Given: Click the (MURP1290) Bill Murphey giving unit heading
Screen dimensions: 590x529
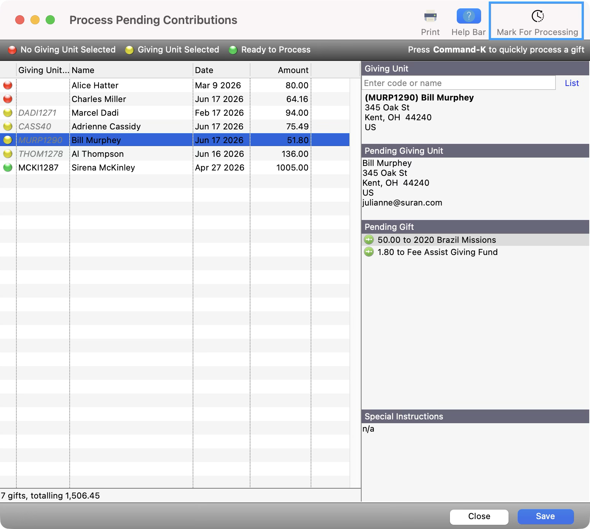Looking at the screenshot, I should pyautogui.click(x=419, y=97).
